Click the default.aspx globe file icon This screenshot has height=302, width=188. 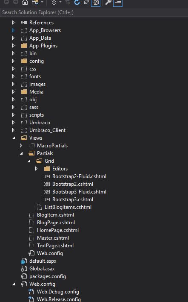[23, 261]
